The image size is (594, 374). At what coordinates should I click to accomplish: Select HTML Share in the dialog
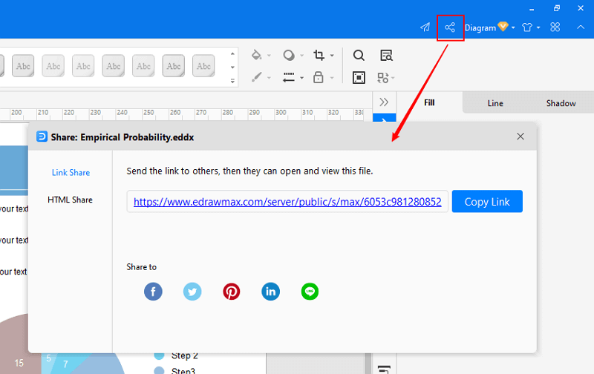tap(70, 200)
